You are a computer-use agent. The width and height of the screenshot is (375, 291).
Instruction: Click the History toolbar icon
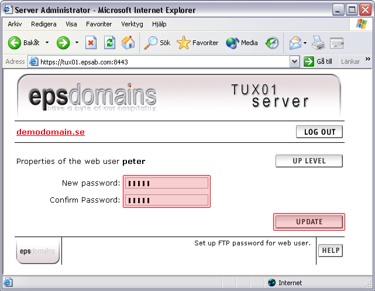272,43
